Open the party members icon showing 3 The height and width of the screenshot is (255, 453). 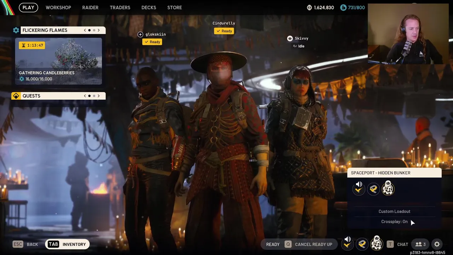[x=420, y=244]
